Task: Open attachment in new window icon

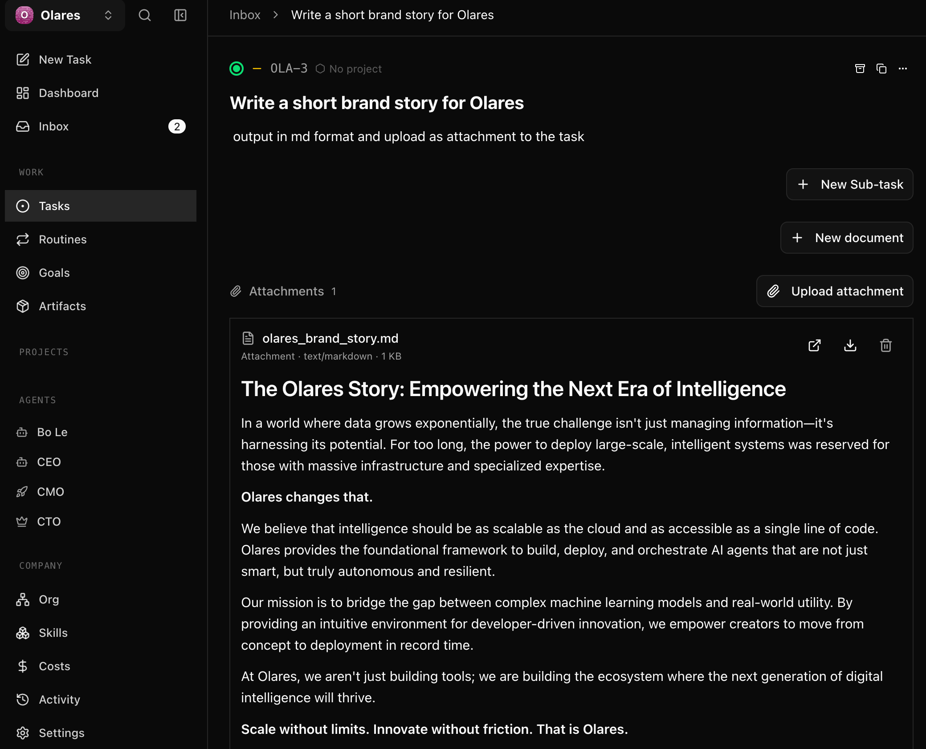Action: coord(815,345)
